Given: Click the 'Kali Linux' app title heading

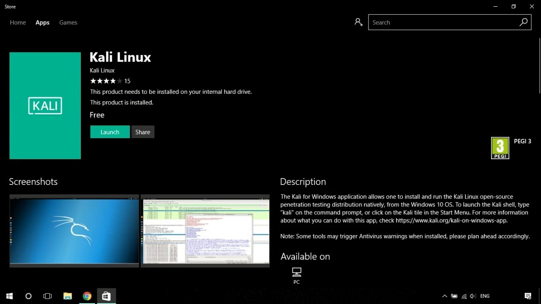Looking at the screenshot, I should click(x=120, y=57).
